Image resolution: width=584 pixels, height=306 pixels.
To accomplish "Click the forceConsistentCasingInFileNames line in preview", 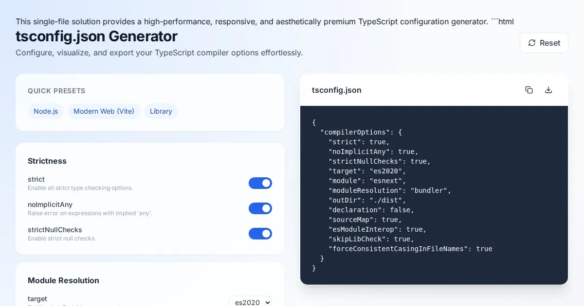I will (410, 249).
